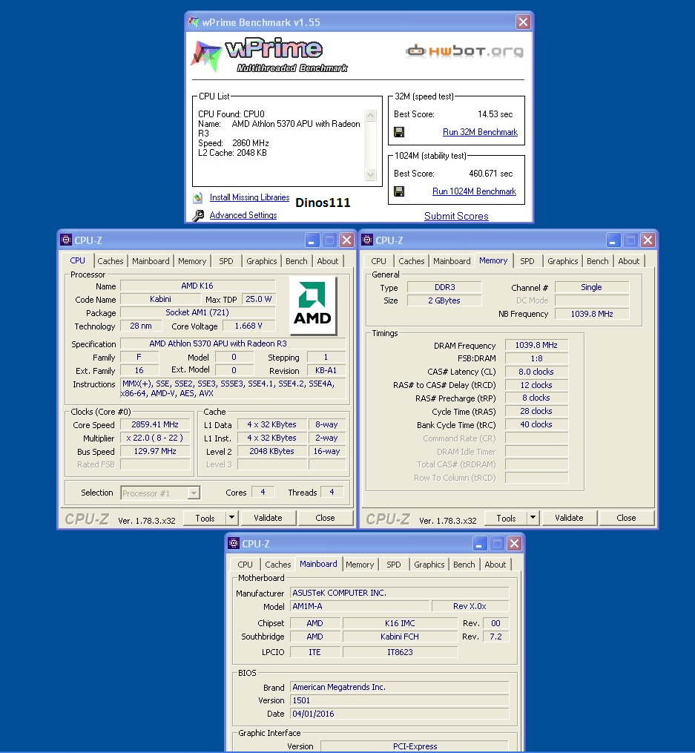Click the Multiplier value x 22.0 ( 8 - 22 )
695x753 pixels.
point(154,438)
